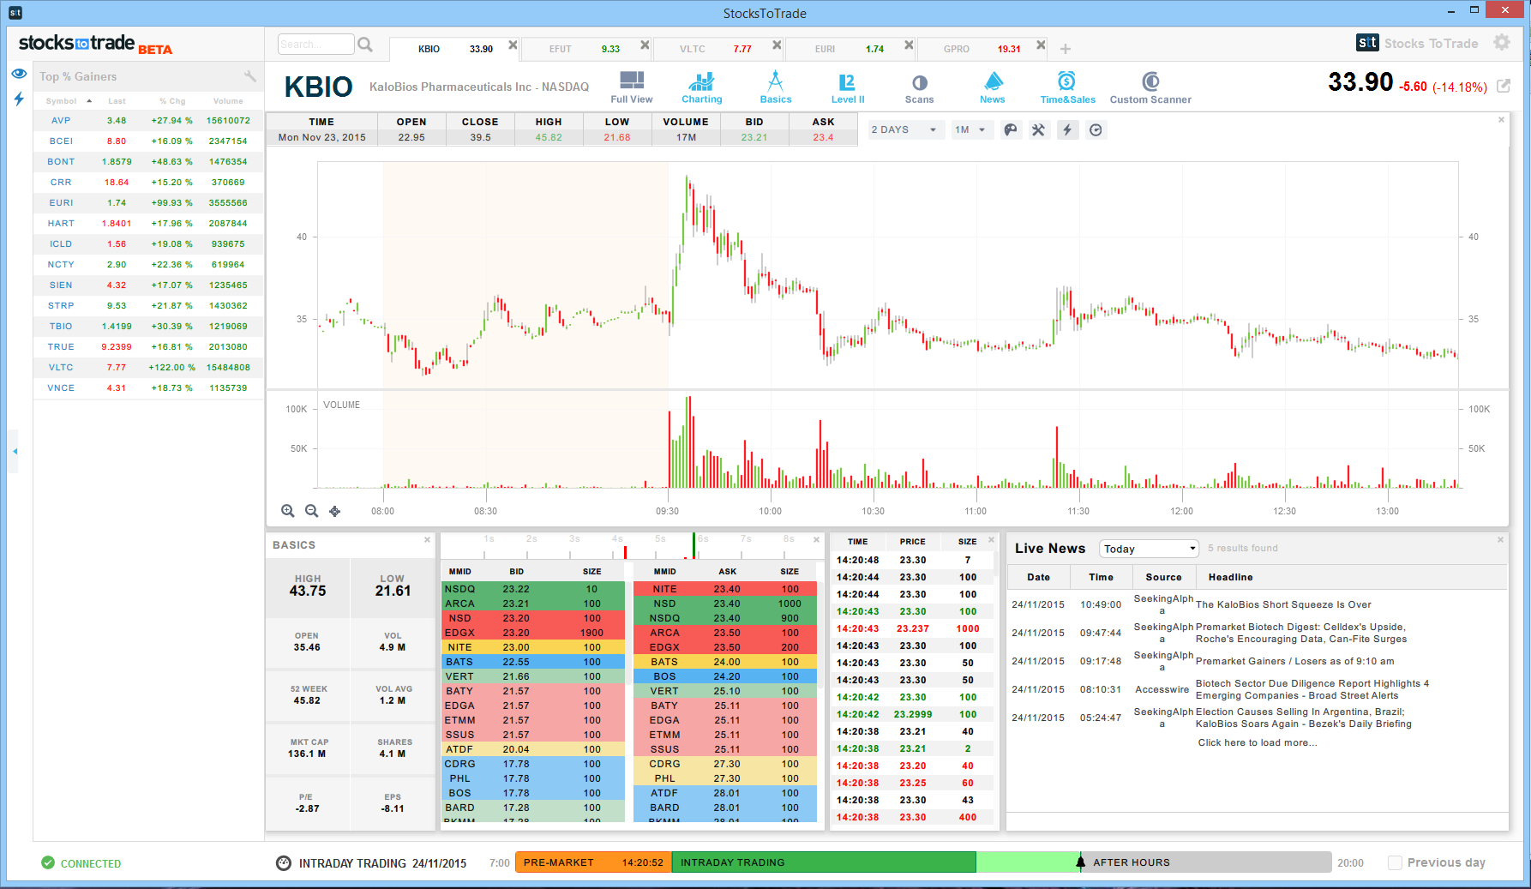Collapse the left sidebar arrow
1531x889 pixels.
(15, 451)
